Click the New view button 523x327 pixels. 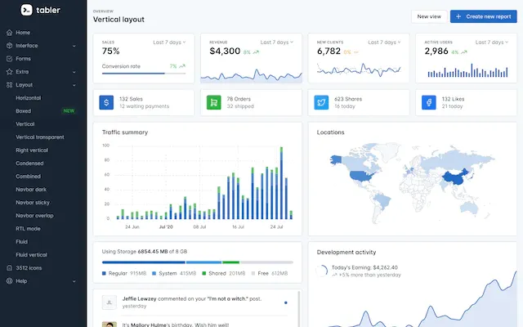click(429, 16)
